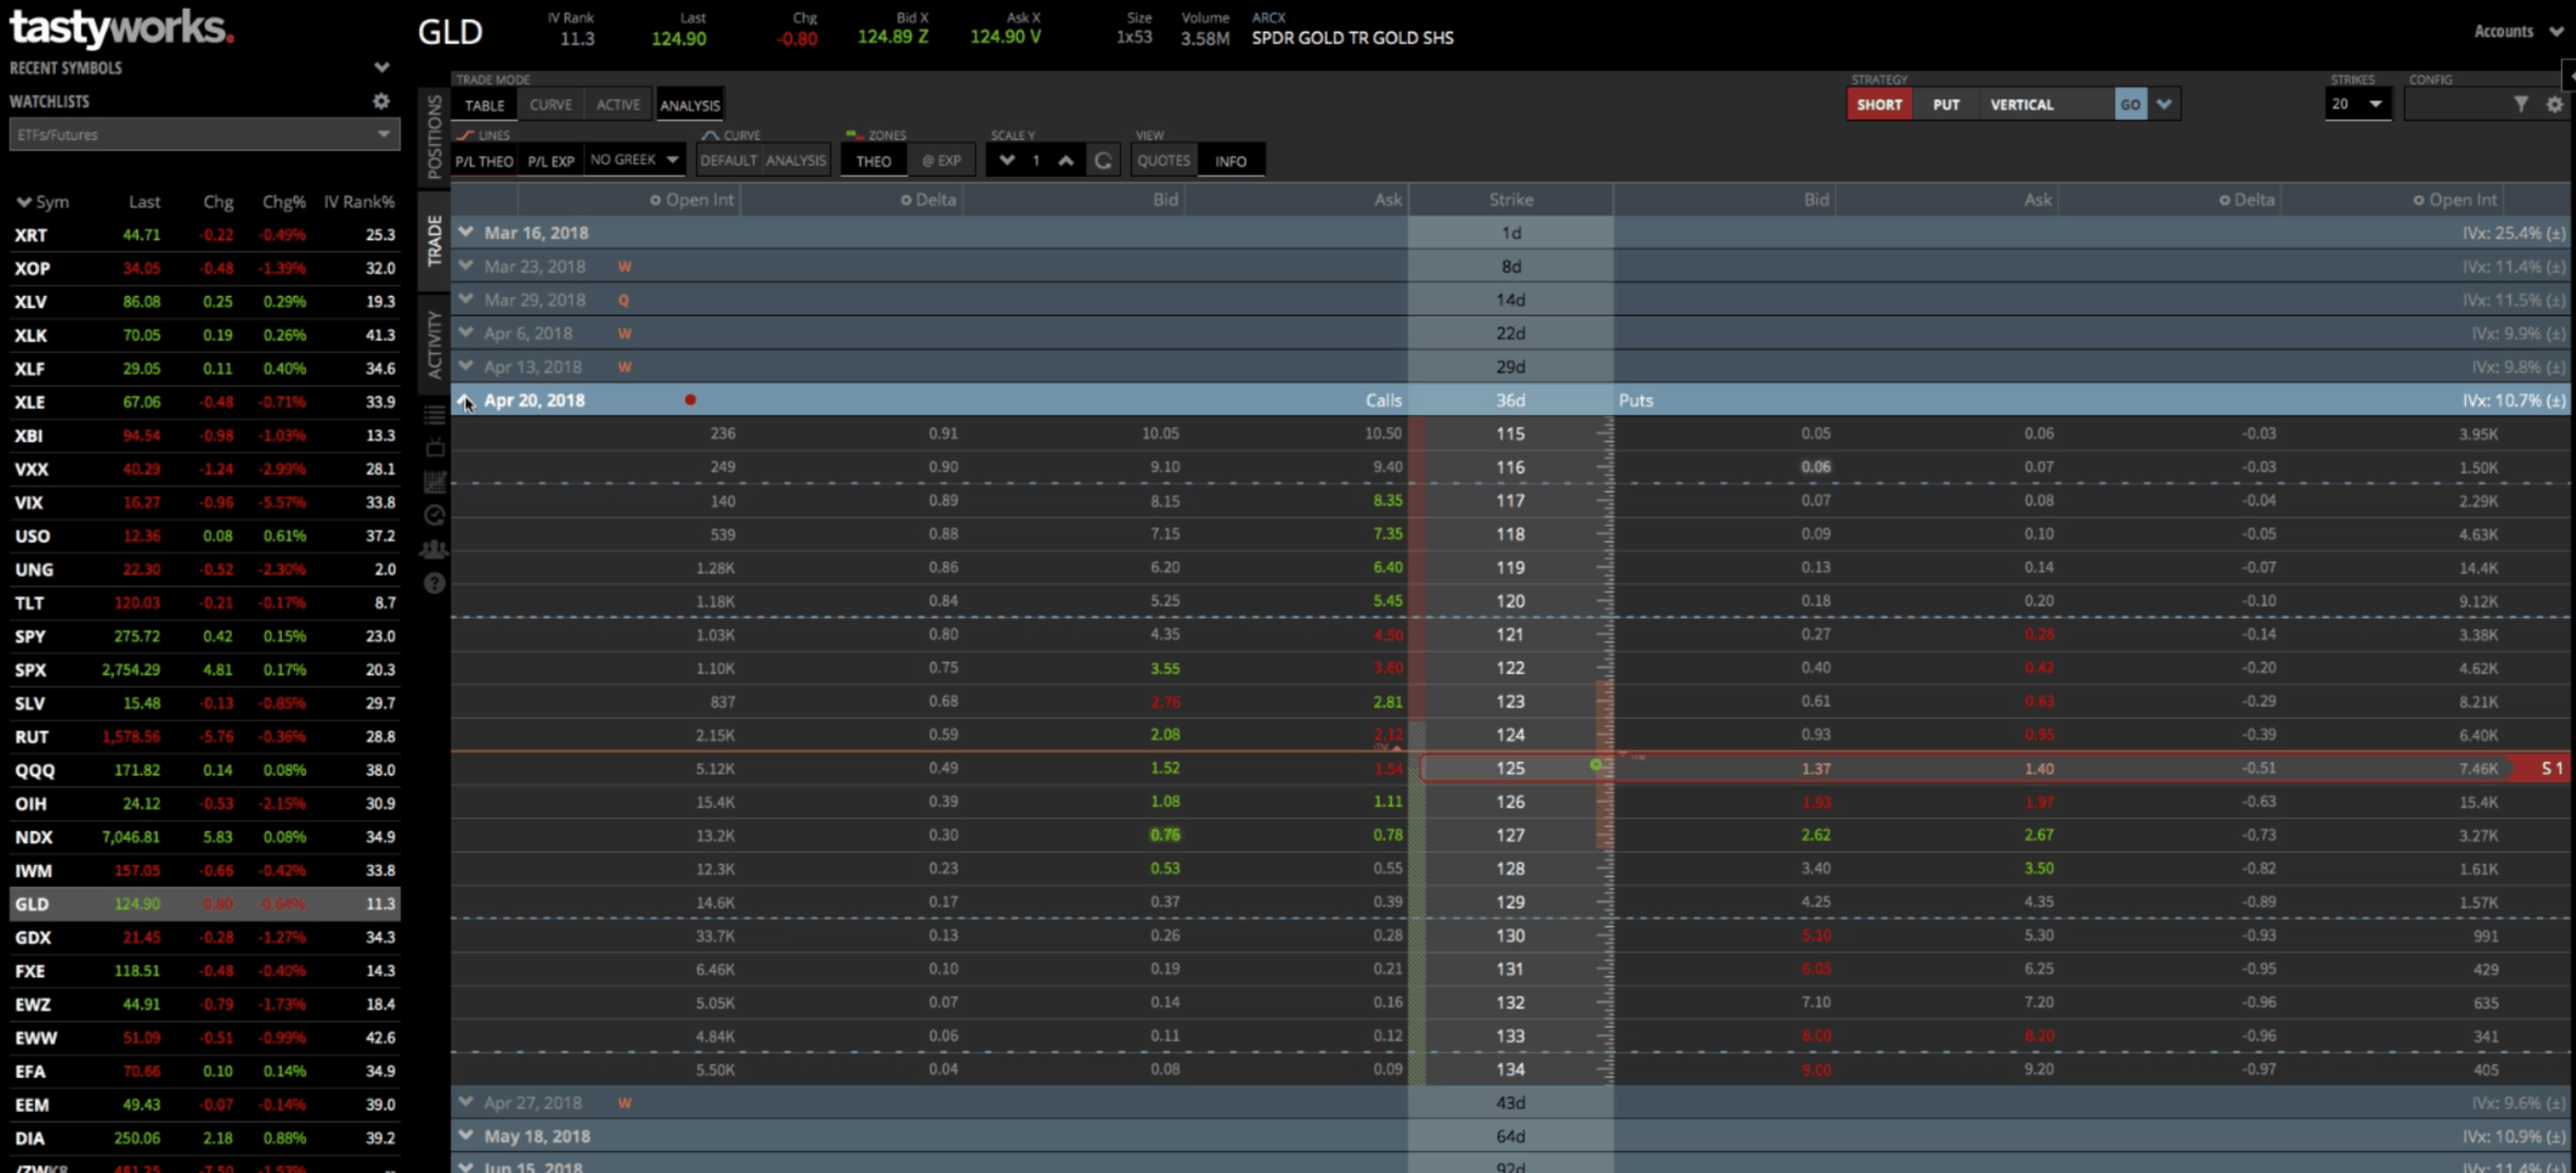2576x1173 pixels.
Task: Expand the Mar 23, 2018 expiration
Action: click(466, 266)
